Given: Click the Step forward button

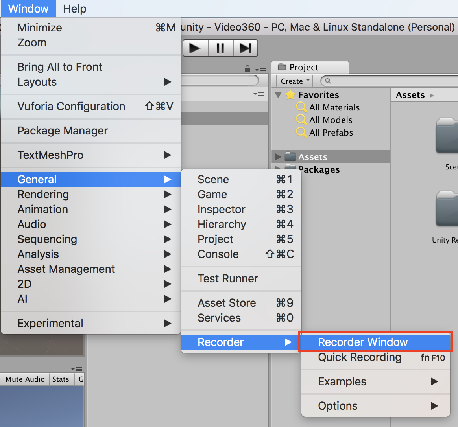Looking at the screenshot, I should (246, 48).
